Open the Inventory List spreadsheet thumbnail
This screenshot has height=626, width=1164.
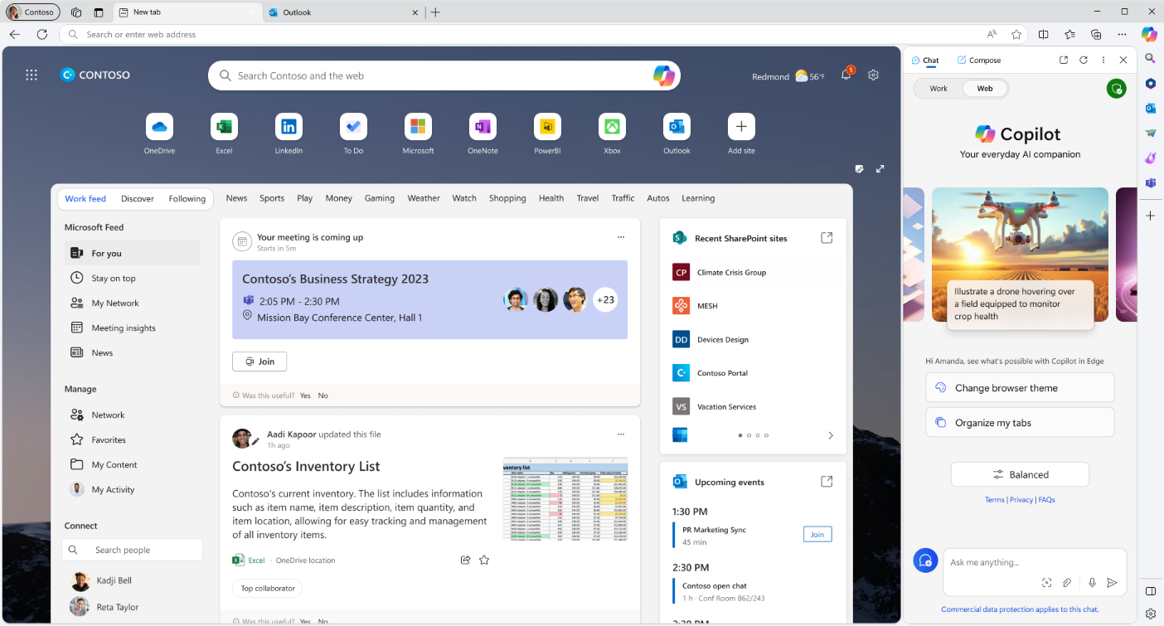pyautogui.click(x=565, y=498)
